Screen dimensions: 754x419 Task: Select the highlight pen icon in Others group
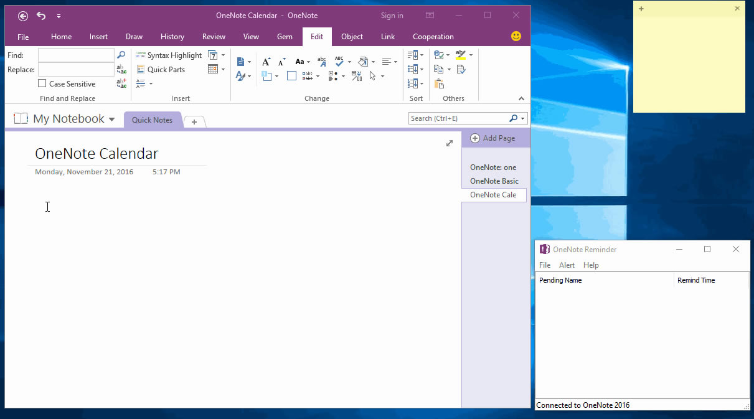pos(461,55)
